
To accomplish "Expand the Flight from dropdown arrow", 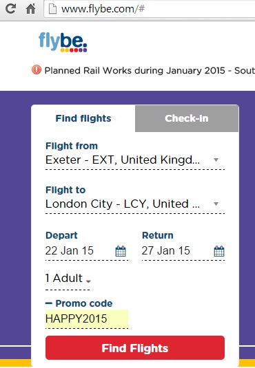I will tap(216, 160).
